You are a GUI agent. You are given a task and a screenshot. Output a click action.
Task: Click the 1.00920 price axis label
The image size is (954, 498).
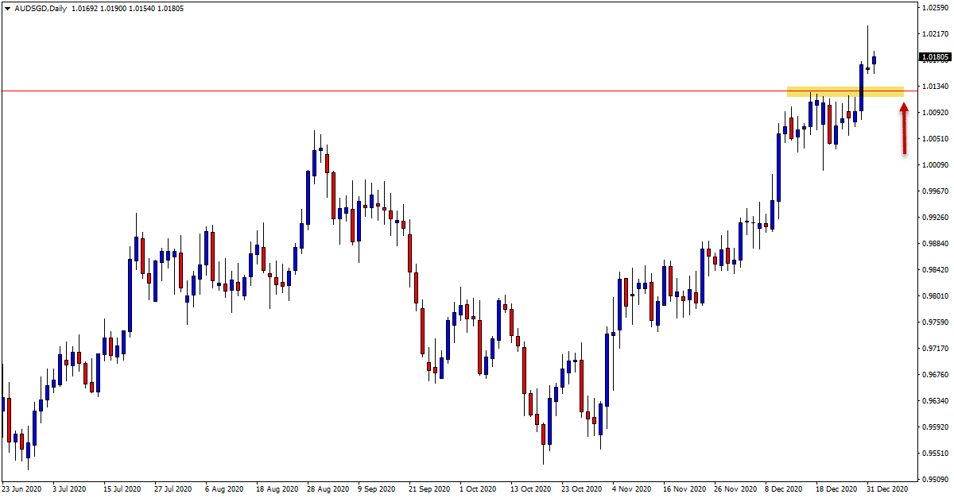(933, 113)
